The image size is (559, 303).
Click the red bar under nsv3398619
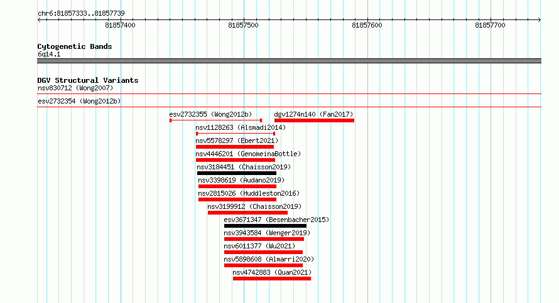[x=237, y=186]
